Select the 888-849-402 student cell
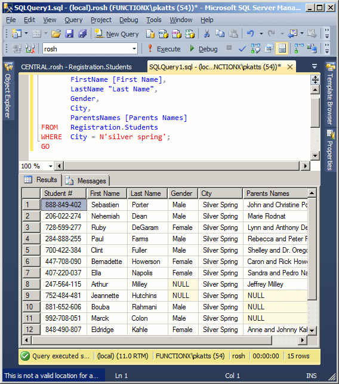Image resolution: width=339 pixels, height=384 pixels. pos(64,205)
